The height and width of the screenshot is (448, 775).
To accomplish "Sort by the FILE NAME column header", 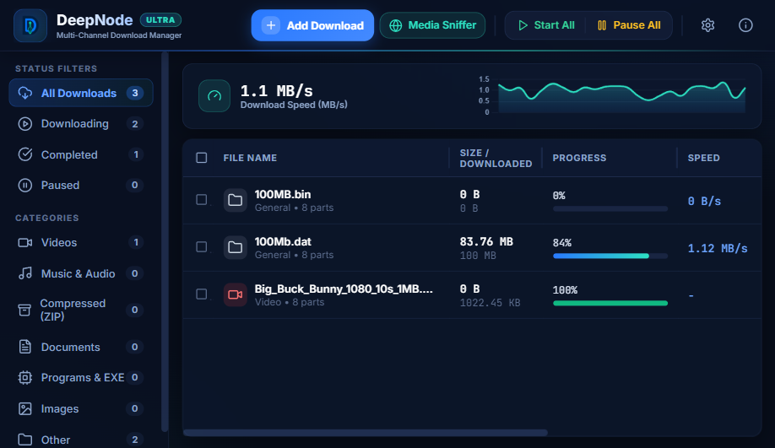I will click(250, 158).
